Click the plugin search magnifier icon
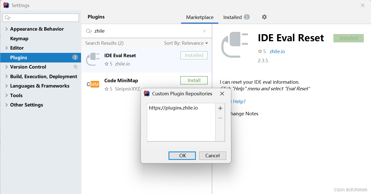The width and height of the screenshot is (371, 194). 89,31
